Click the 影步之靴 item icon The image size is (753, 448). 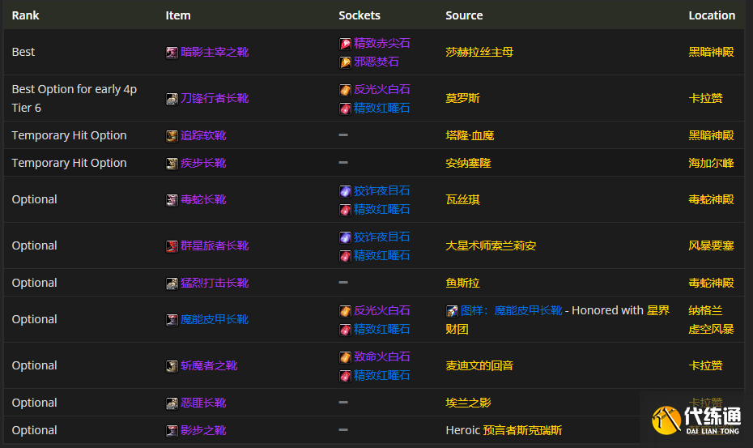pyautogui.click(x=172, y=431)
